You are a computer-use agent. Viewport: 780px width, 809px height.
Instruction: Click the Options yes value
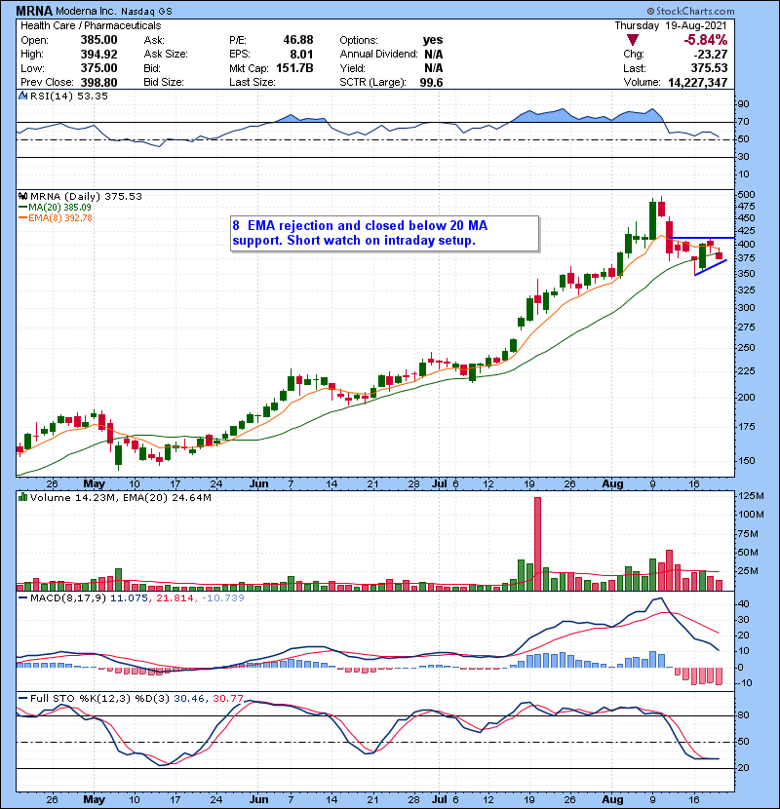[x=433, y=40]
